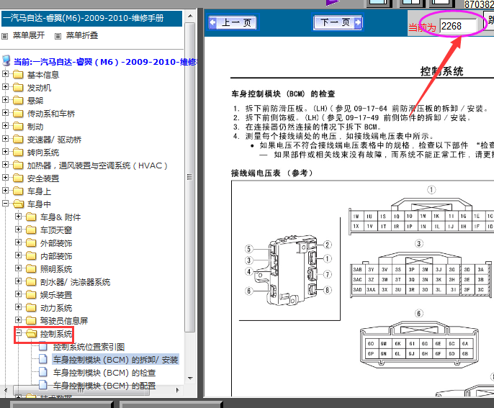Click the list icon before 菜单展开
Screen dimensions: 494x408
pyautogui.click(x=5, y=36)
